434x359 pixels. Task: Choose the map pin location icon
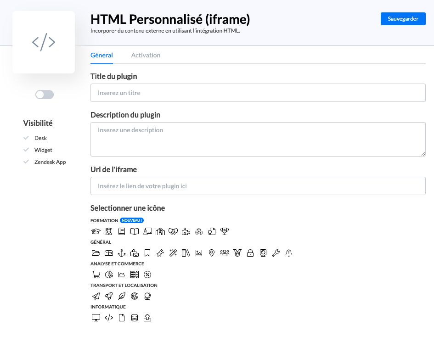[x=212, y=253]
